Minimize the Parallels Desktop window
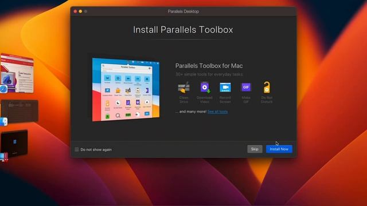The width and height of the screenshot is (367, 206). click(x=80, y=11)
